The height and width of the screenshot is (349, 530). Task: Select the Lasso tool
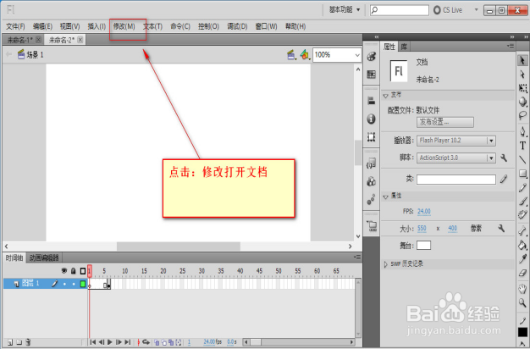[x=522, y=115]
